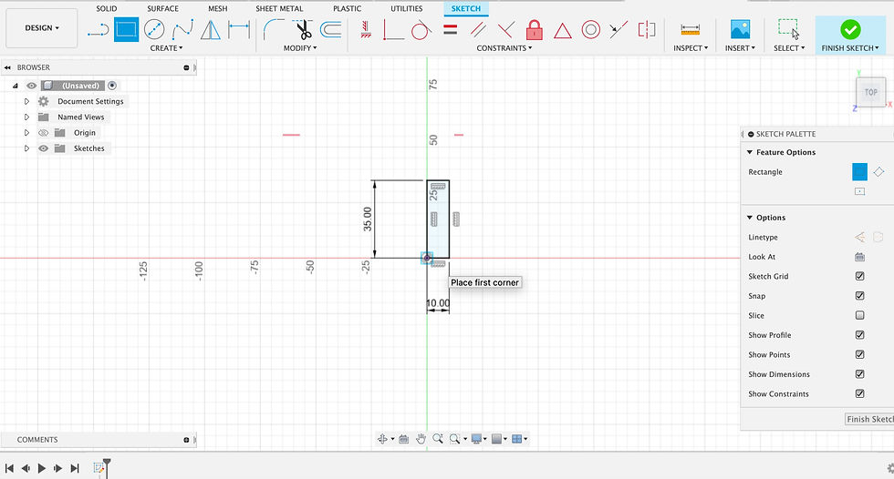Switch to the MESH tab

tap(217, 8)
